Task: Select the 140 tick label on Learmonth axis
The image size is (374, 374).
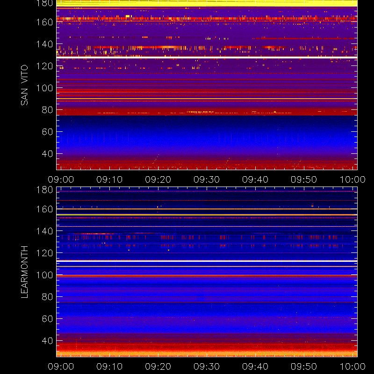Action: (44, 231)
